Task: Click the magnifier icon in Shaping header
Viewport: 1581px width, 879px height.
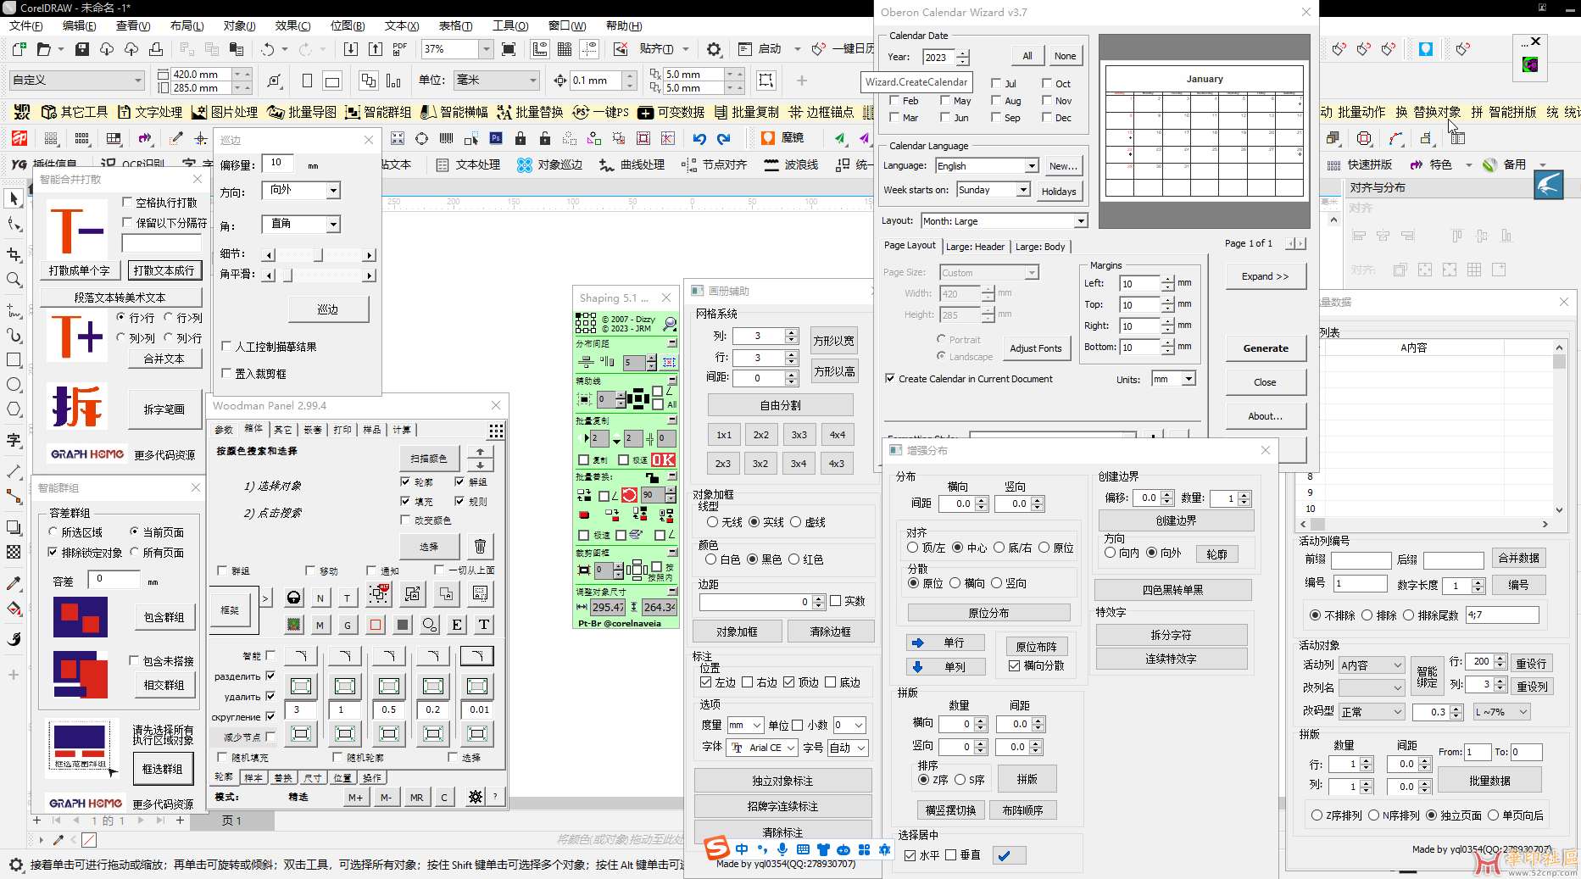Action: [x=670, y=323]
